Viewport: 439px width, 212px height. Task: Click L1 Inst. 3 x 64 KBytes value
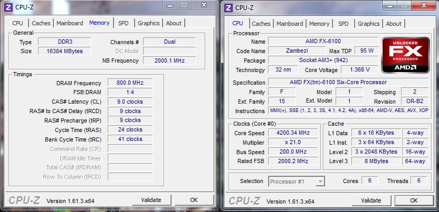point(376,142)
